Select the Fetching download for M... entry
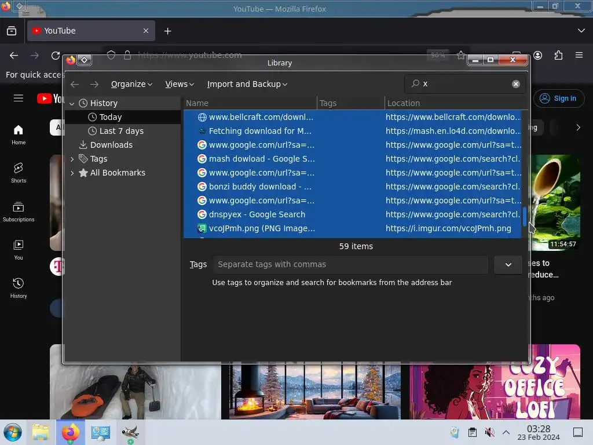593x445 pixels. (x=353, y=131)
